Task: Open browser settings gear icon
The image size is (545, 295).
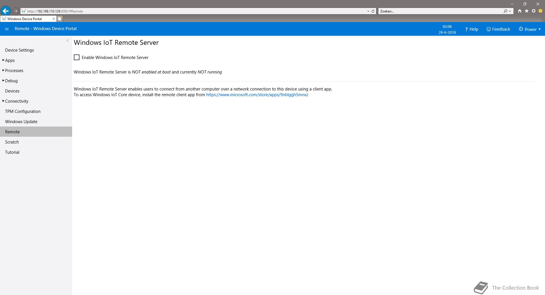Action: [534, 11]
